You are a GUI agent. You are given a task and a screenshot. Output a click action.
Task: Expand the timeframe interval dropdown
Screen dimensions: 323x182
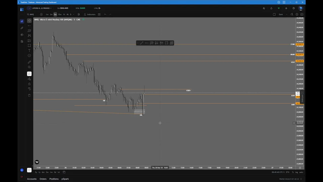(73, 14)
